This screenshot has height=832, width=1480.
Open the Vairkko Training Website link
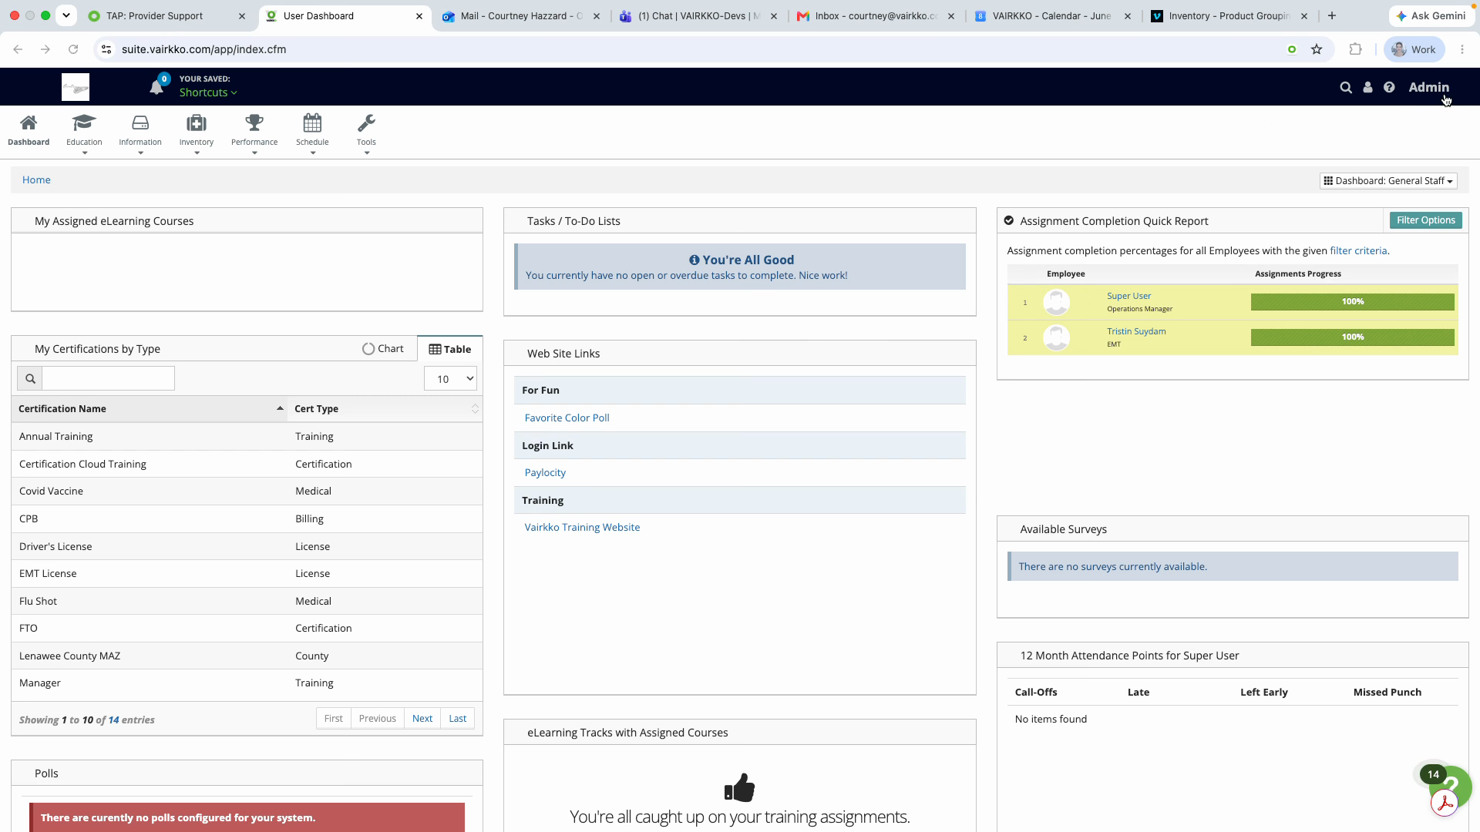[582, 528]
